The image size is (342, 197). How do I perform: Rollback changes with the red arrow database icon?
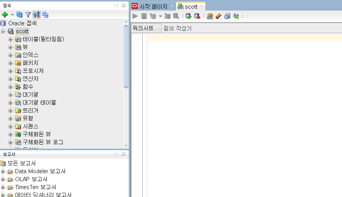[197, 16]
